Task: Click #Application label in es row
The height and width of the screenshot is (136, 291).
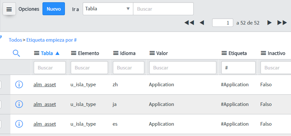Action: (235, 124)
